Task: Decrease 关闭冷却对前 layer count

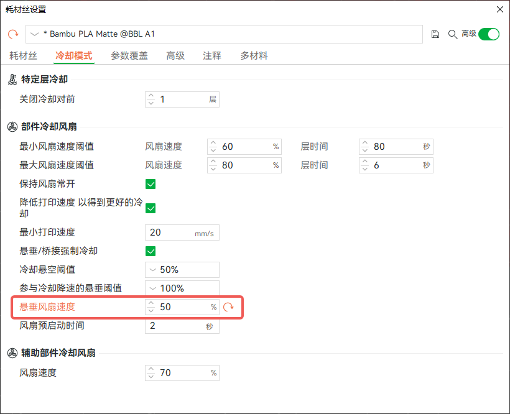Action: pos(151,103)
